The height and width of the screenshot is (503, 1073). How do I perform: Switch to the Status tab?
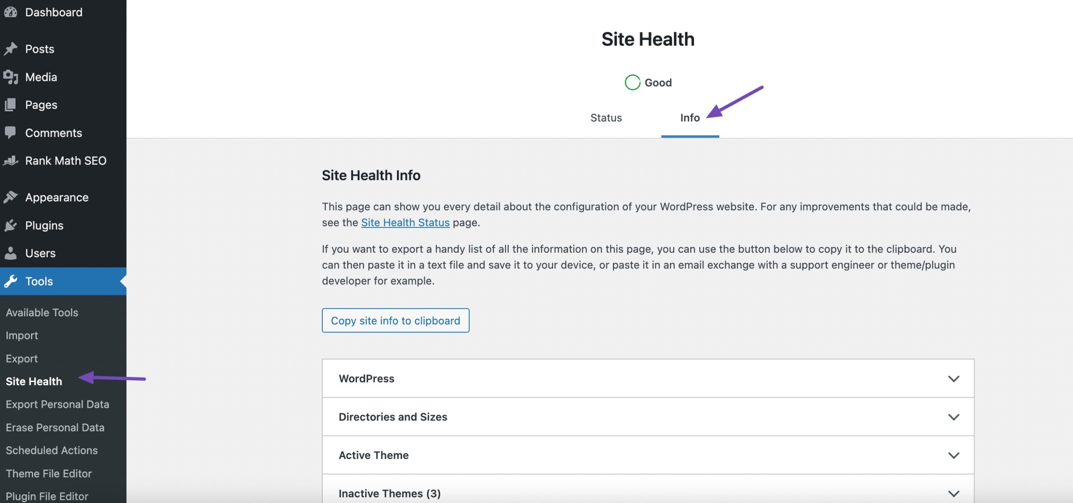coord(606,118)
